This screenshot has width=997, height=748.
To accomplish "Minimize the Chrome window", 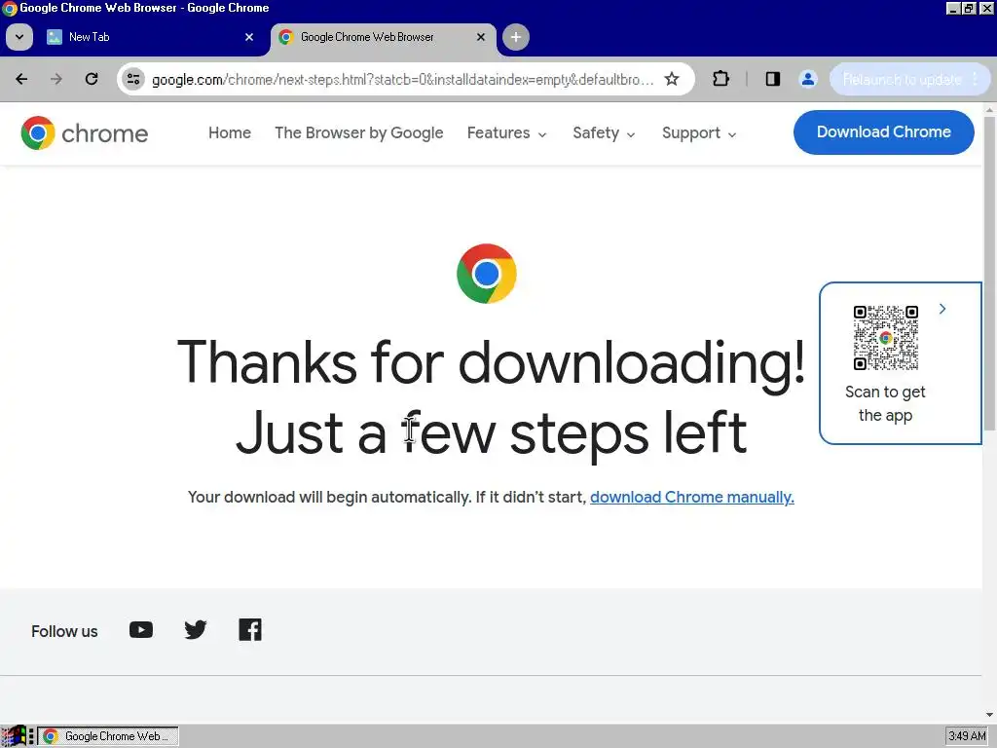I will [953, 8].
